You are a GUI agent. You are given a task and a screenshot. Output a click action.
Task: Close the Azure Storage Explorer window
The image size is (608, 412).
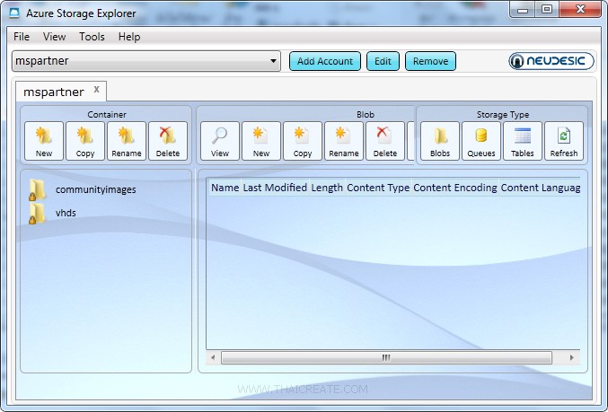click(x=579, y=9)
